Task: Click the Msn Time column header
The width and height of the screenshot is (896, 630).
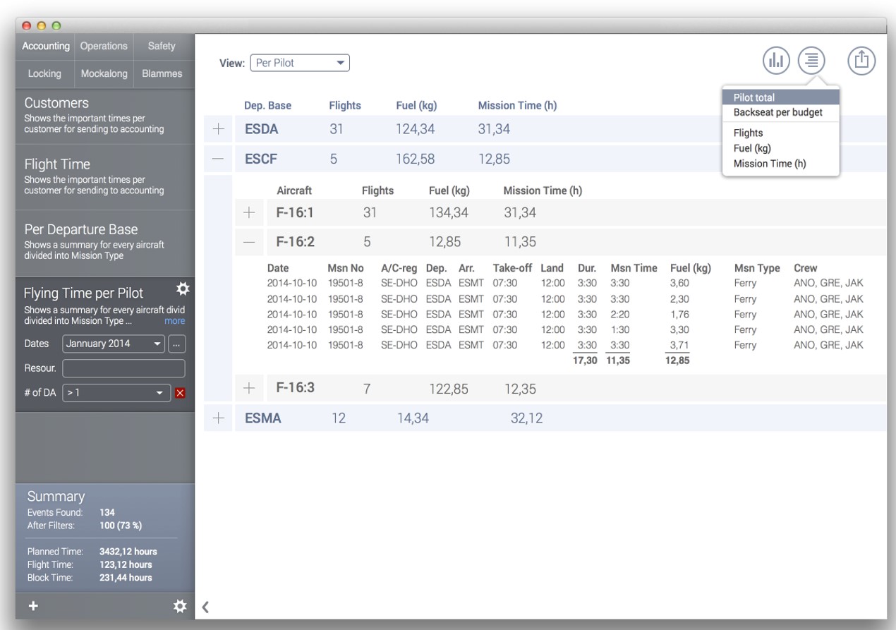Action: [634, 268]
